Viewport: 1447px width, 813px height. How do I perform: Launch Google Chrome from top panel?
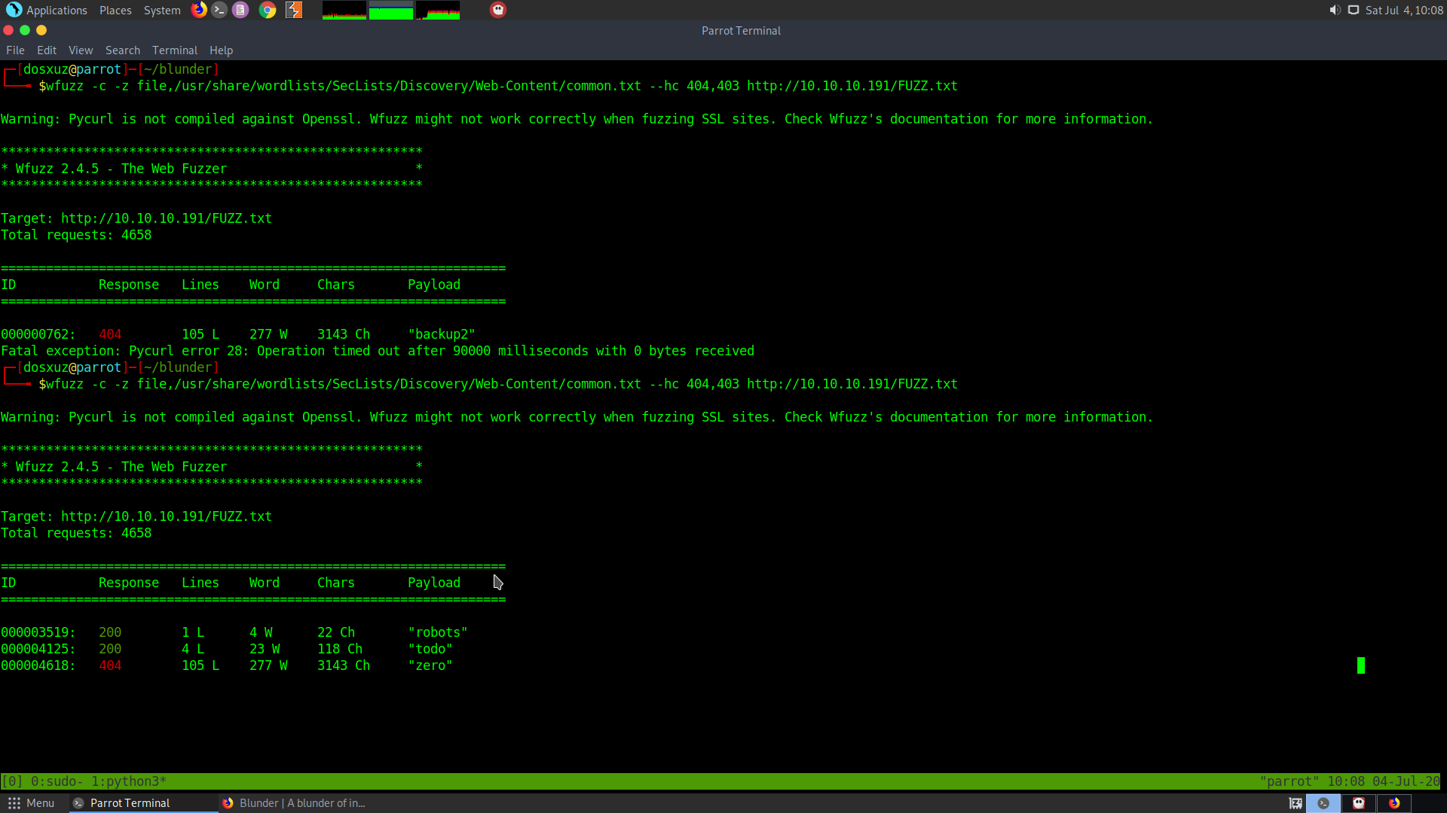pyautogui.click(x=268, y=10)
